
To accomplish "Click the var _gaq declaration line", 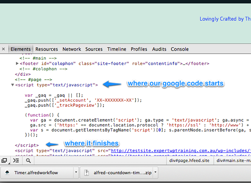I will tap(54, 95).
